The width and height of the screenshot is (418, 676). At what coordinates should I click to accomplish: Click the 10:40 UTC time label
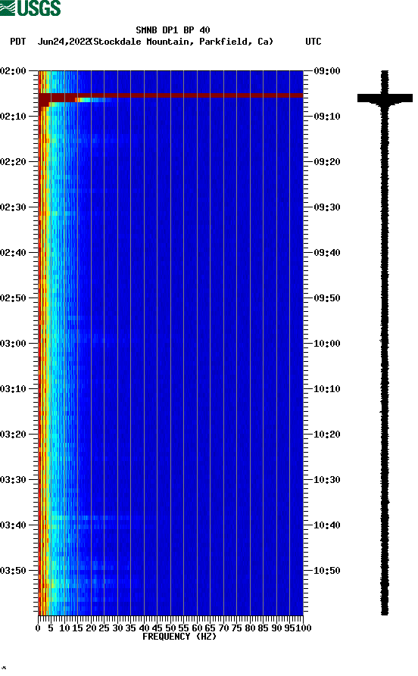(x=327, y=525)
